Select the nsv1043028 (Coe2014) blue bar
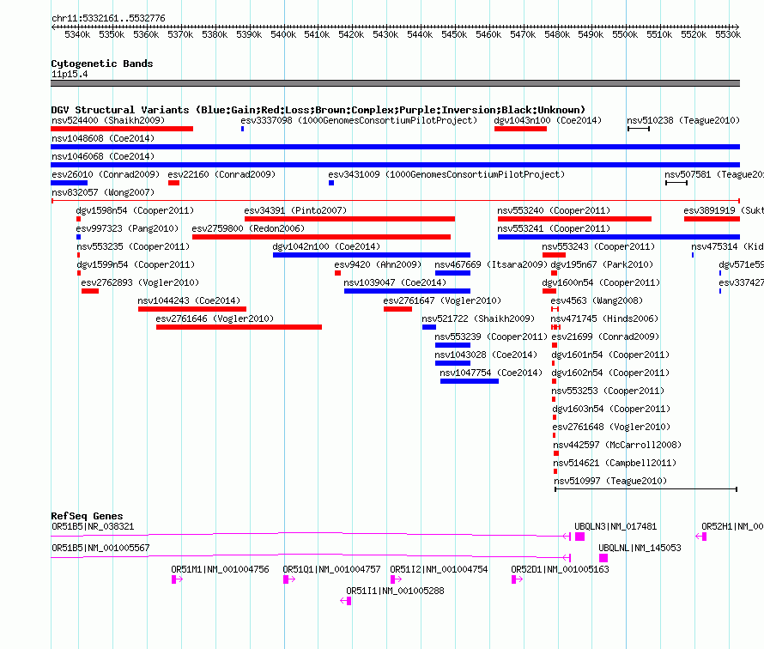 coord(452,363)
